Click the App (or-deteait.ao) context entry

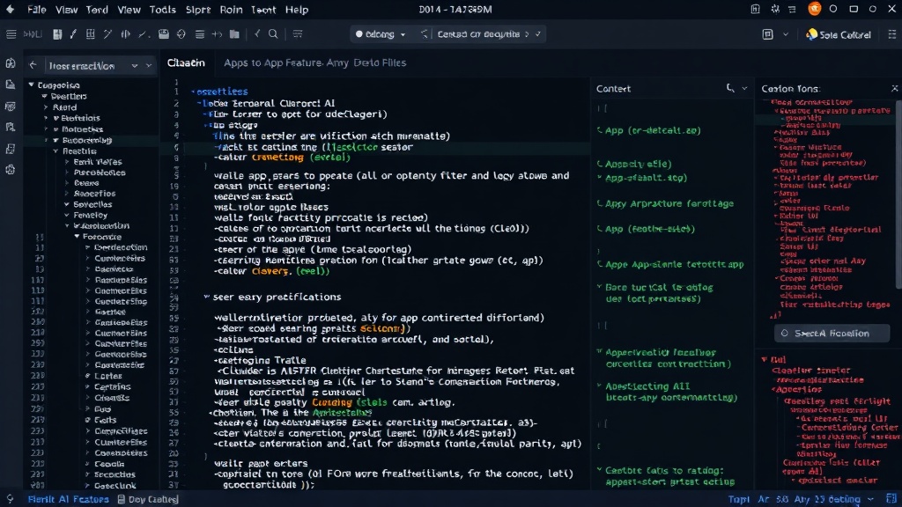point(653,130)
